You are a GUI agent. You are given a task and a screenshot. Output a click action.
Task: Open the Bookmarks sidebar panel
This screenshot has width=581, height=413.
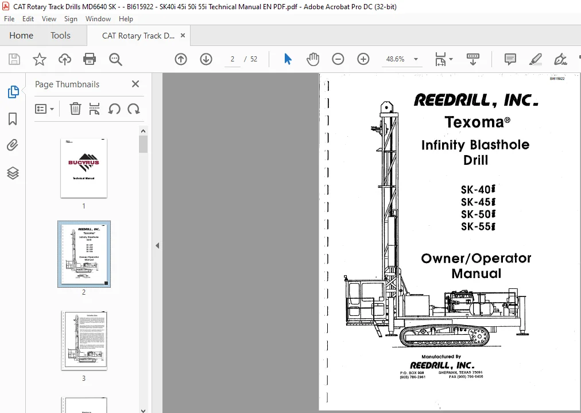point(13,119)
